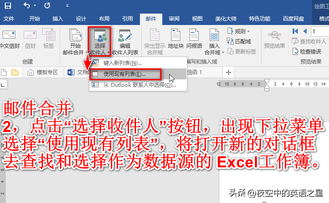
Task: Insert an 地址块 address block
Action: point(175,39)
